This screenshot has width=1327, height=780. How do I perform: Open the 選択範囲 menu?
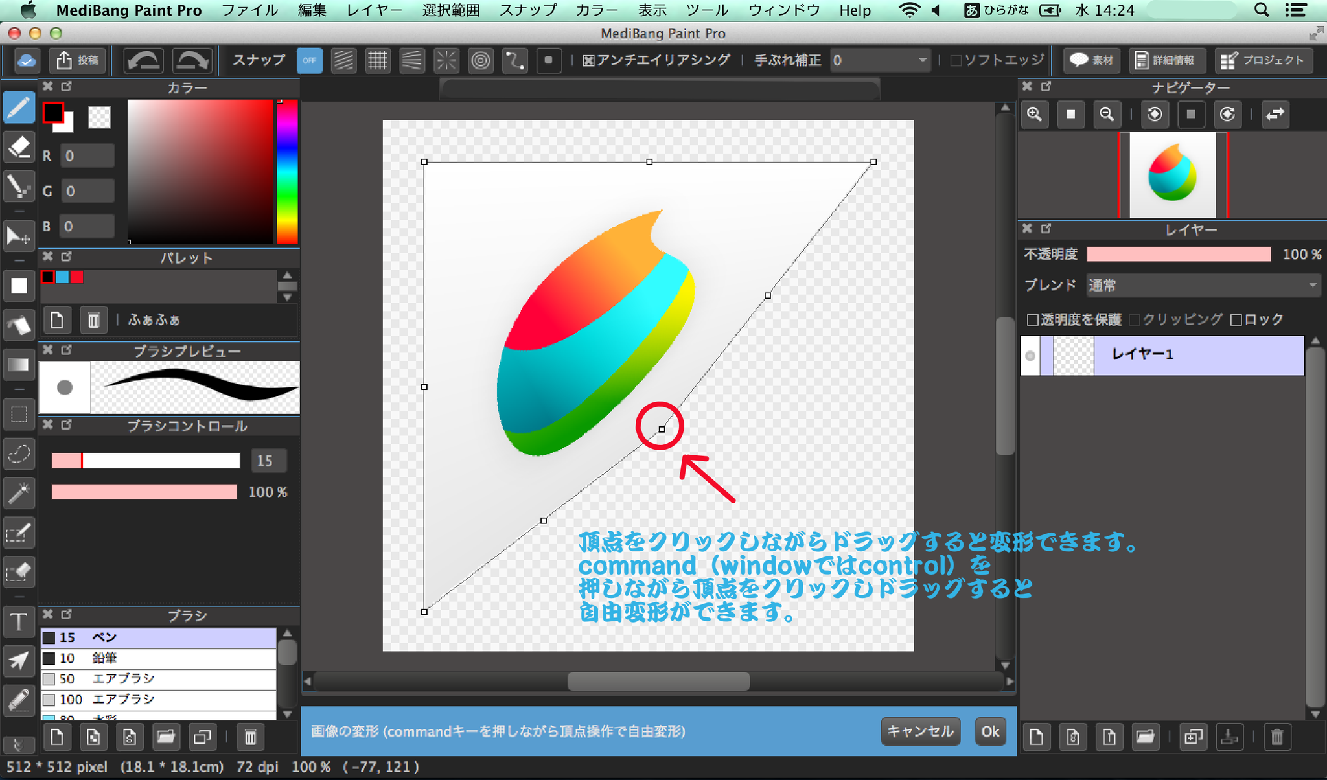tap(450, 10)
